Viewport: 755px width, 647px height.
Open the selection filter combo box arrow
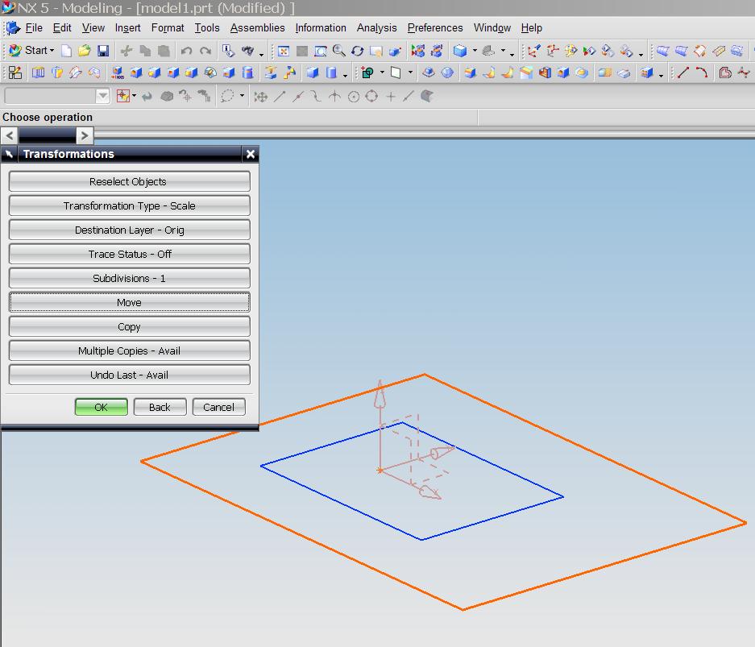pos(102,96)
